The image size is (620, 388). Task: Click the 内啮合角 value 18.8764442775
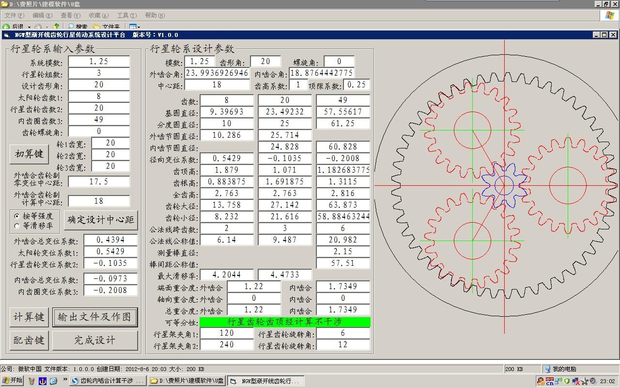[322, 73]
